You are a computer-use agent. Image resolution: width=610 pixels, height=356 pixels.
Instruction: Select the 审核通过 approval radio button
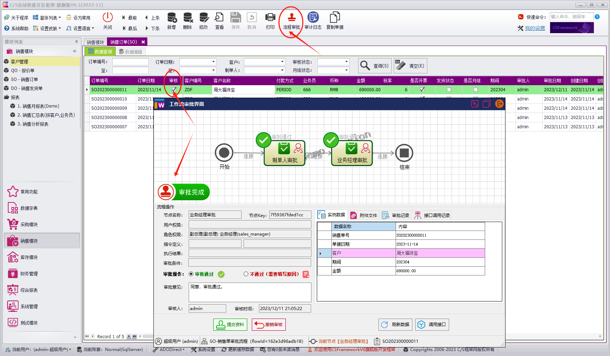click(190, 274)
